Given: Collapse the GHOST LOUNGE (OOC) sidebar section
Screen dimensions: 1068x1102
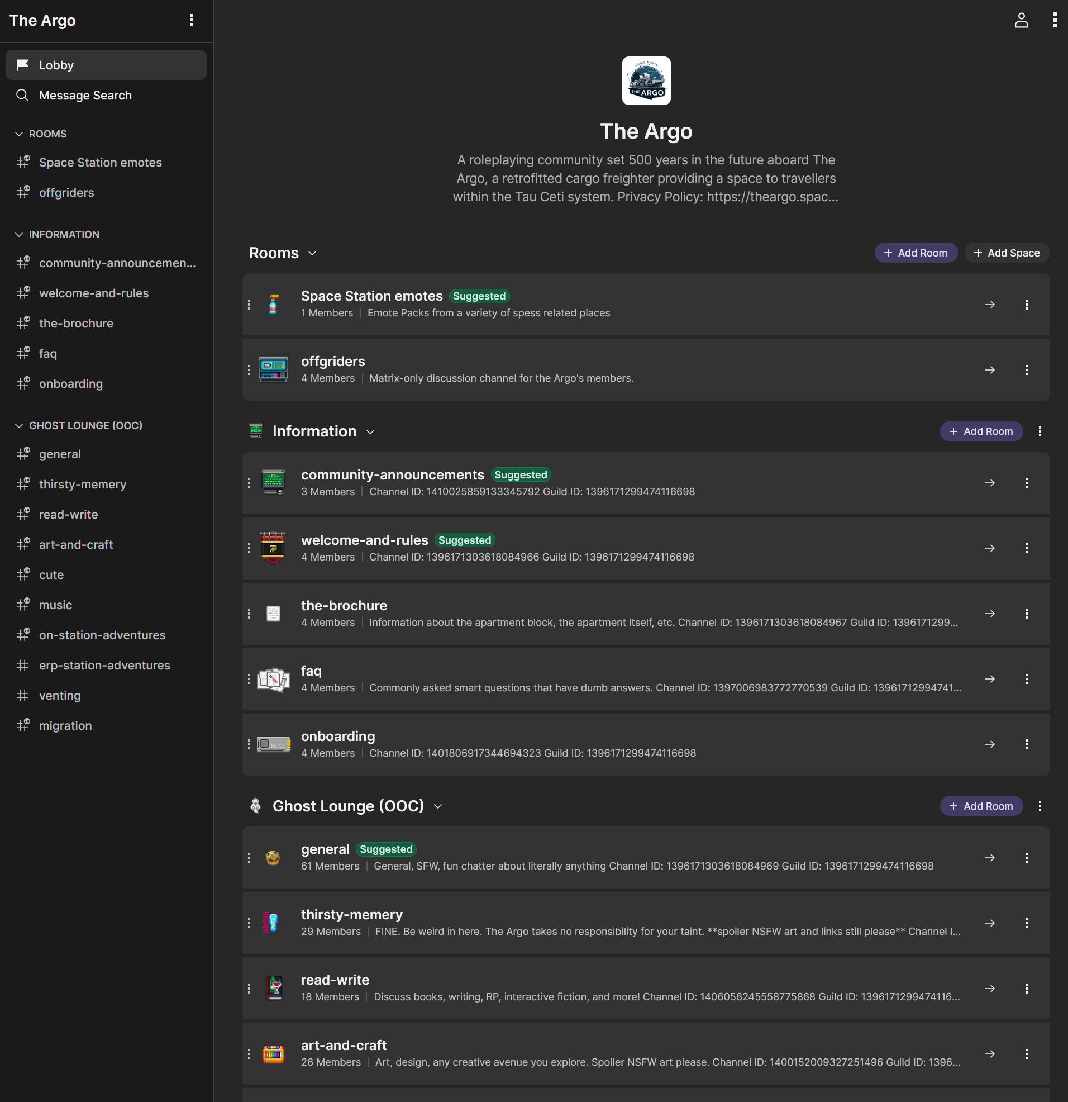Looking at the screenshot, I should pyautogui.click(x=20, y=425).
